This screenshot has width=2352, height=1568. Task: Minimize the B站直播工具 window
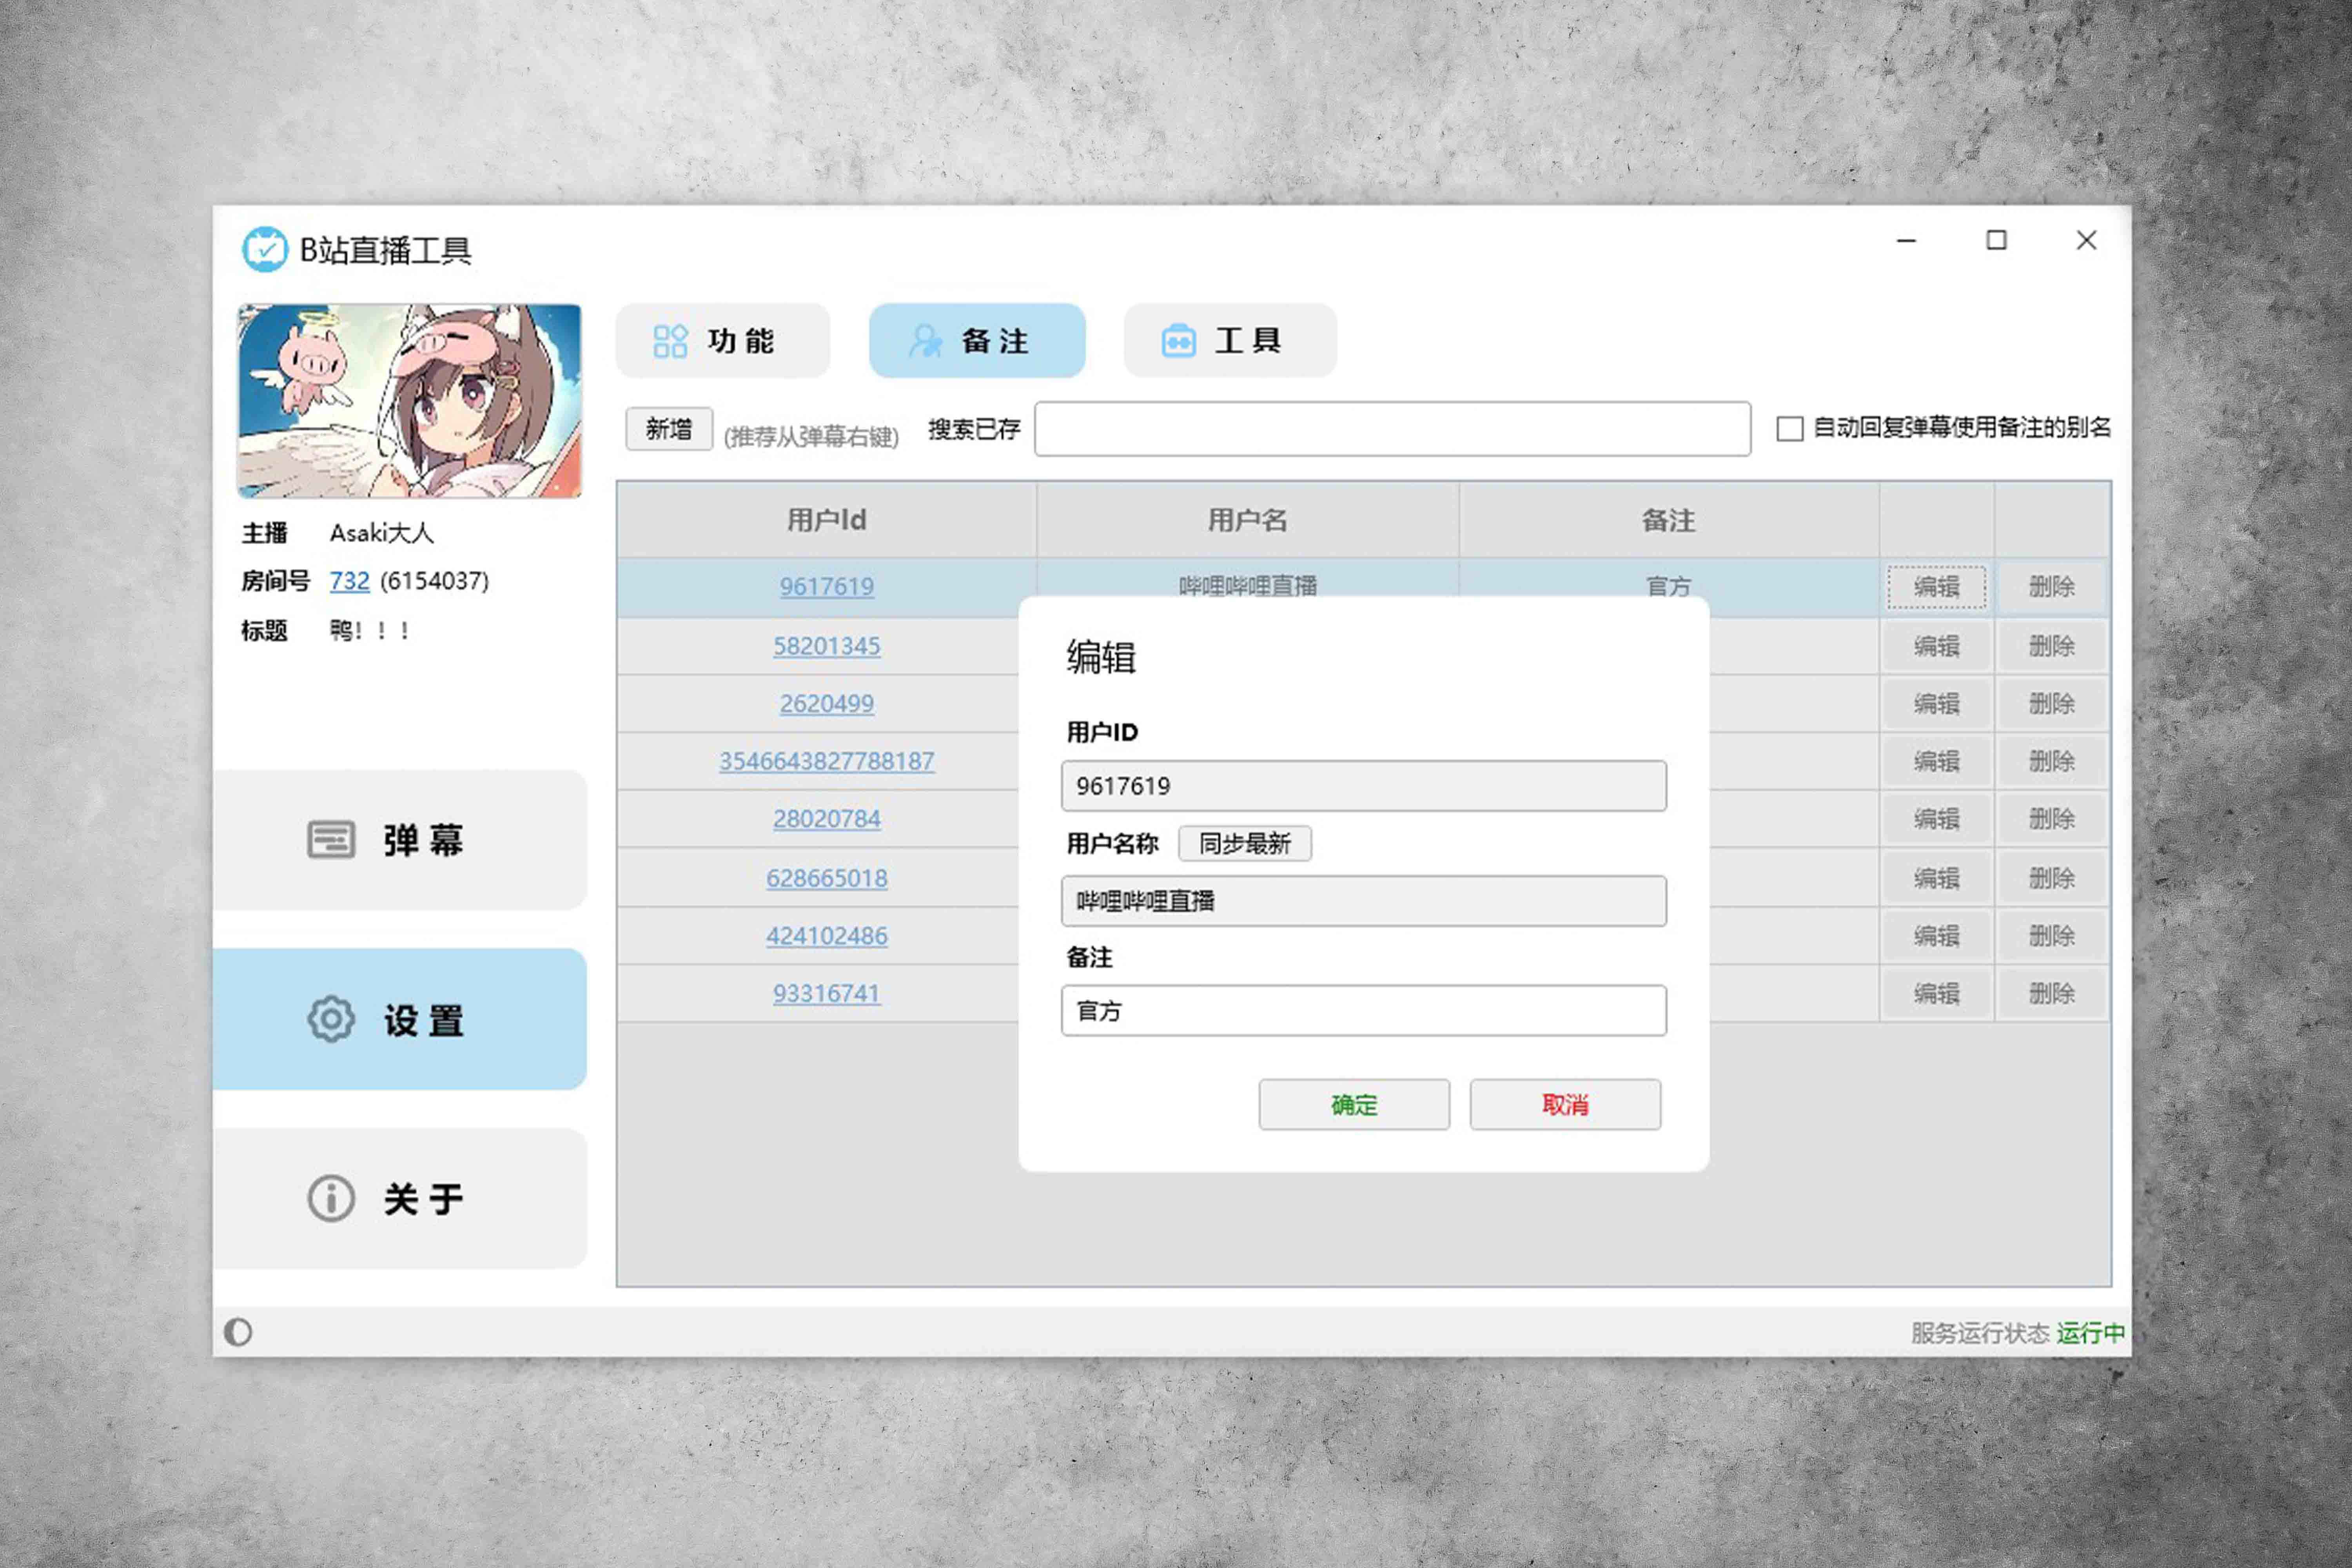pyautogui.click(x=1907, y=241)
